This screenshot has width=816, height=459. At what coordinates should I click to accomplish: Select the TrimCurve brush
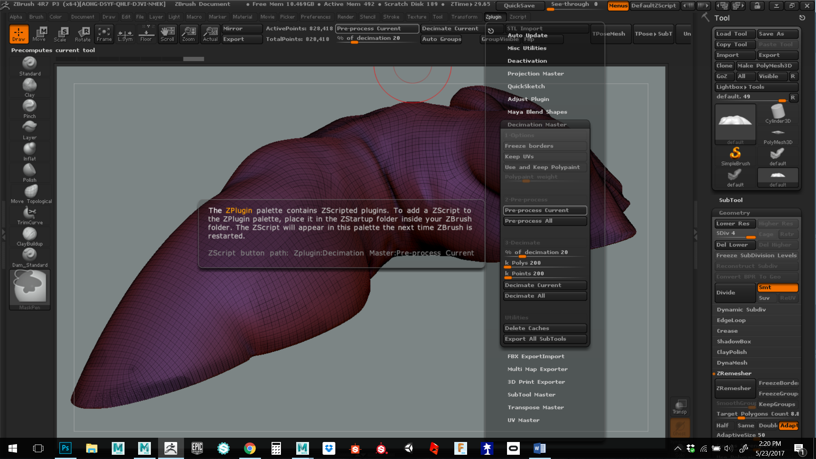[x=30, y=215]
